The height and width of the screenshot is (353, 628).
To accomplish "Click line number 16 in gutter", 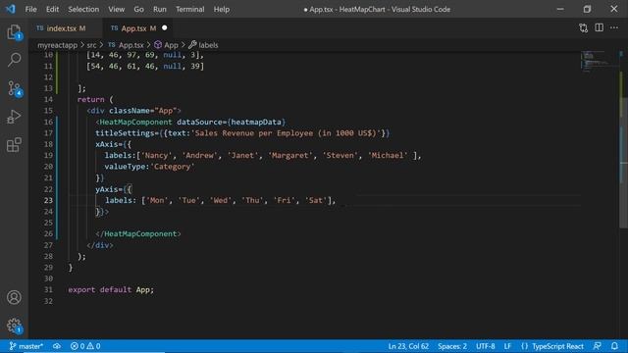I will [48, 122].
